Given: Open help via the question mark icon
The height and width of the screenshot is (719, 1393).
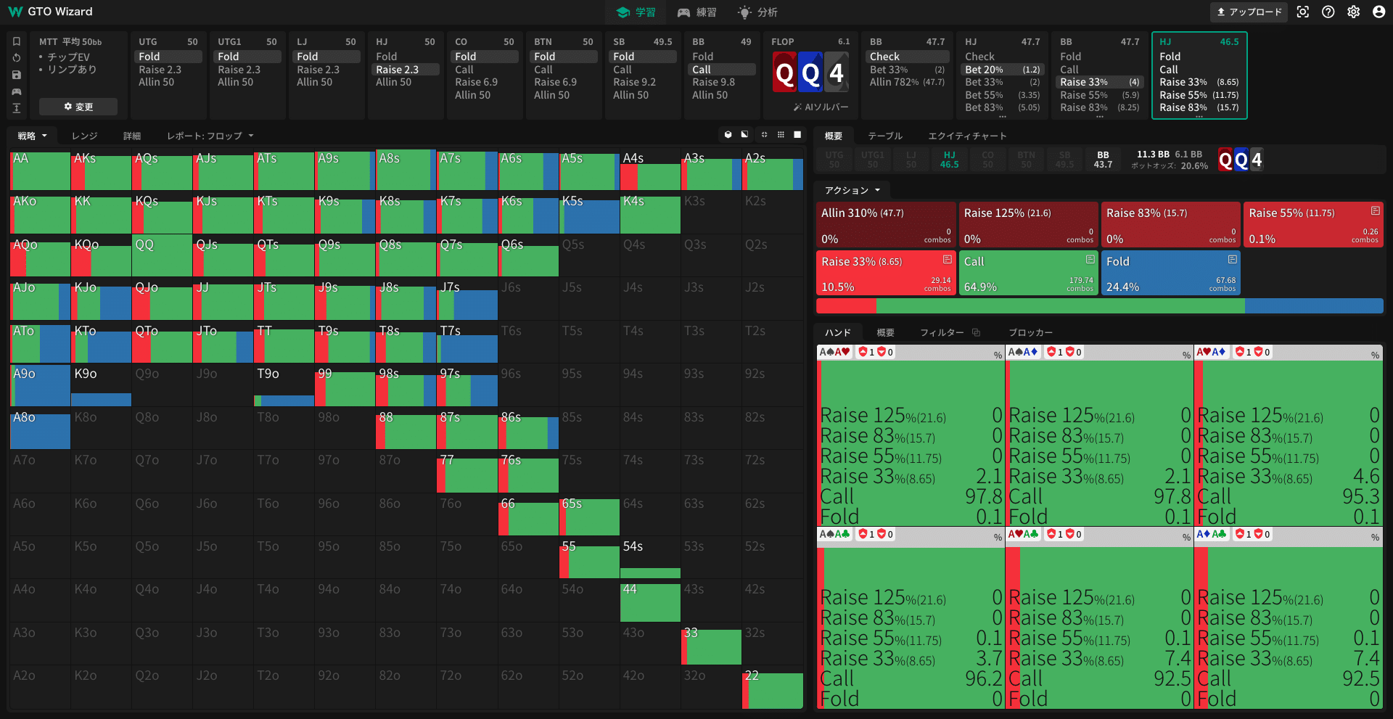Looking at the screenshot, I should point(1328,12).
